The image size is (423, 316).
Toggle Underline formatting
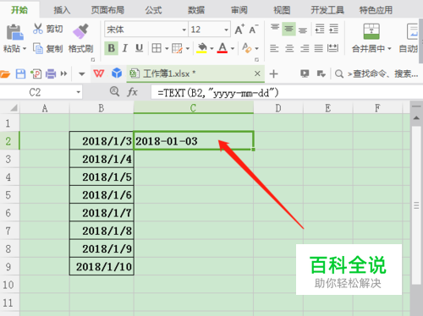click(139, 48)
